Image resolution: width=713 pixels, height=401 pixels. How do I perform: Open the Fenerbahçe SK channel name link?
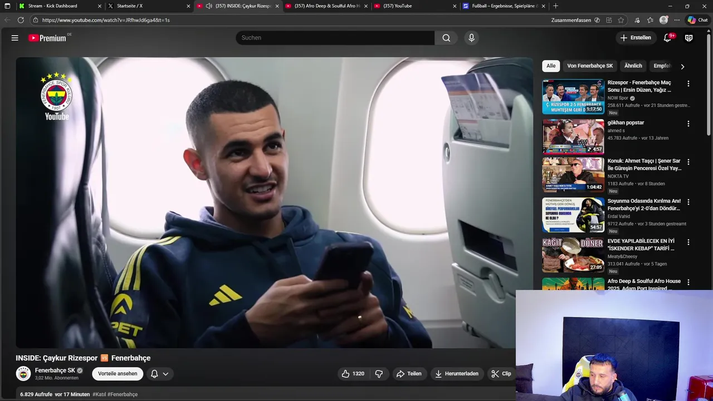click(x=55, y=370)
